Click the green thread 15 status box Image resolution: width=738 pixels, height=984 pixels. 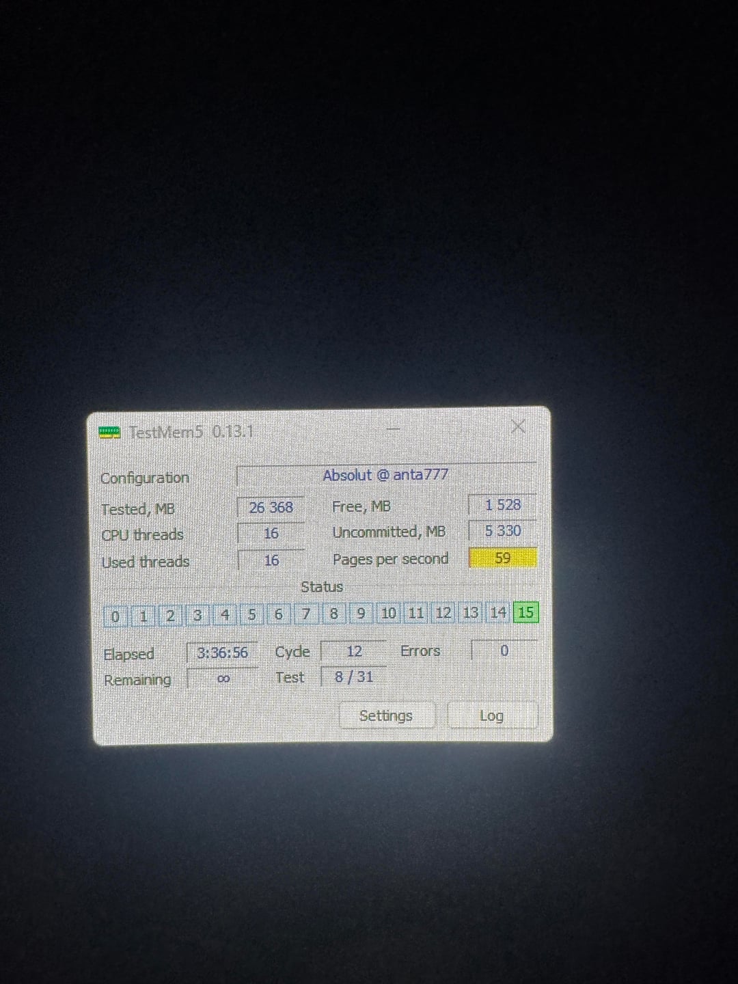tap(525, 612)
